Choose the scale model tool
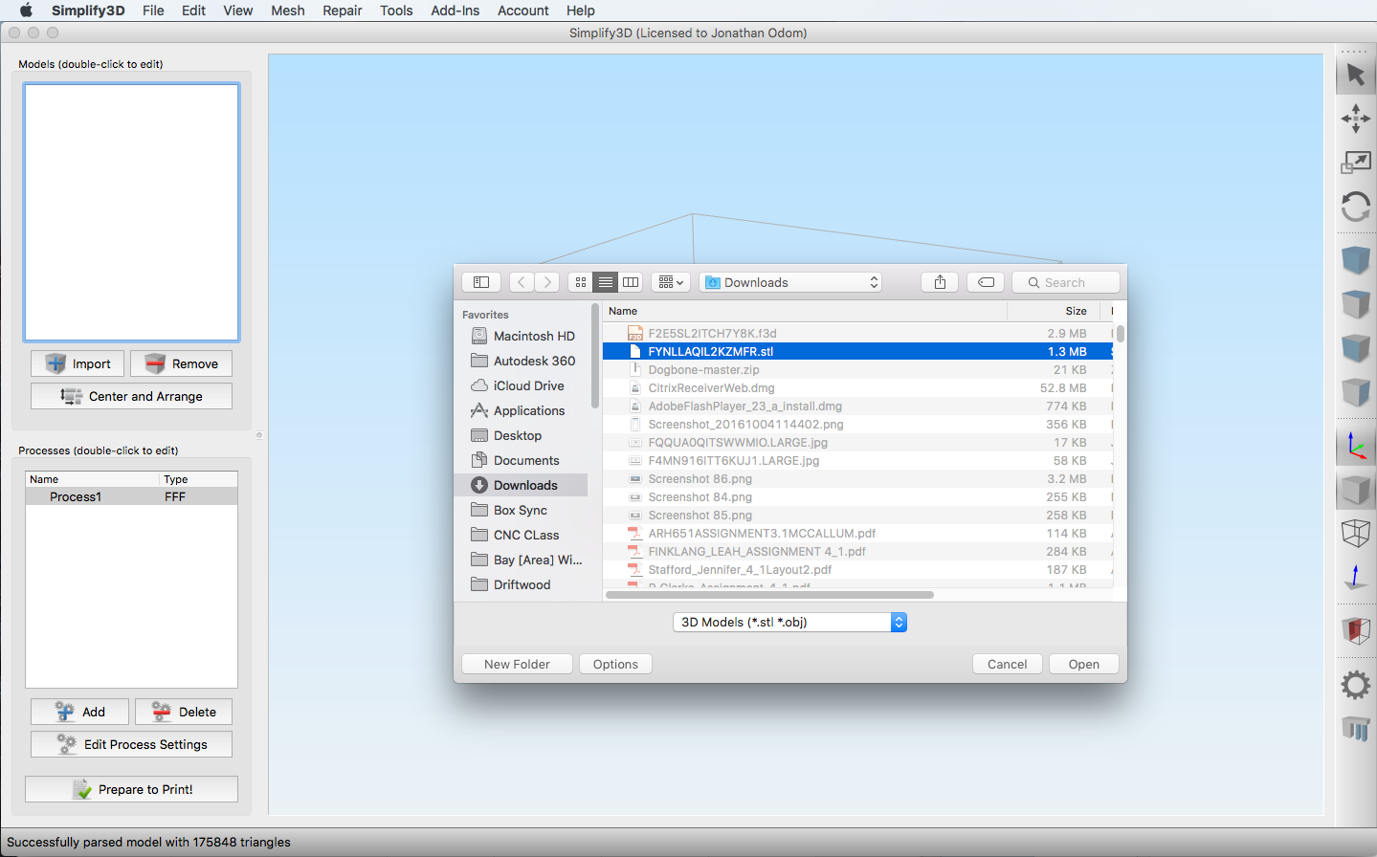1377x857 pixels. point(1355,163)
